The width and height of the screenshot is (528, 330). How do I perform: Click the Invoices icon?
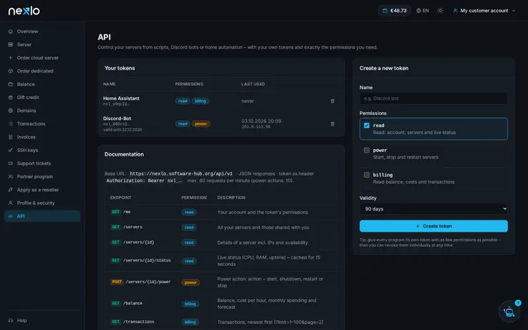pyautogui.click(x=11, y=137)
